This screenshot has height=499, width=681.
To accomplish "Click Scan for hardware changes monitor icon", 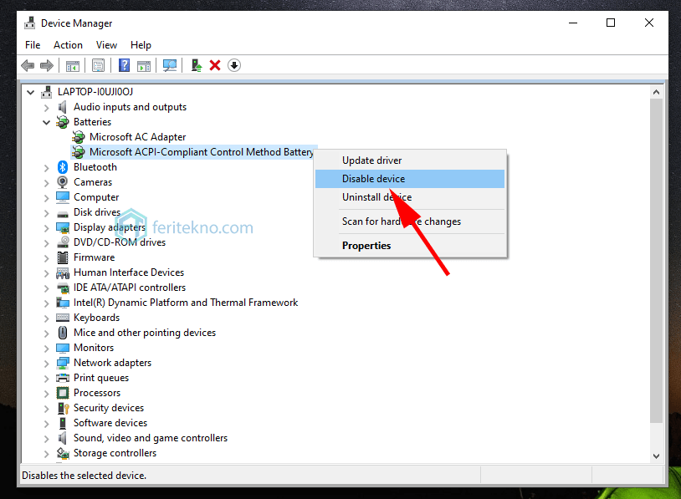I will [x=169, y=65].
